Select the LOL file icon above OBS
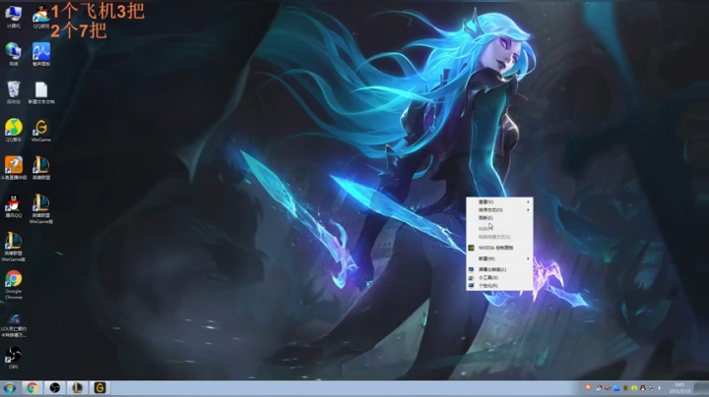This screenshot has width=709, height=397. point(14,325)
